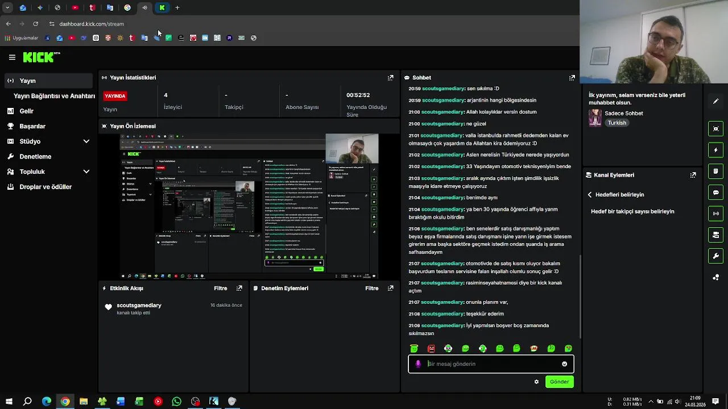Viewport: 728px width, 409px height.
Task: Open Filtre in Denetim Eylemleri panel
Action: point(372,289)
